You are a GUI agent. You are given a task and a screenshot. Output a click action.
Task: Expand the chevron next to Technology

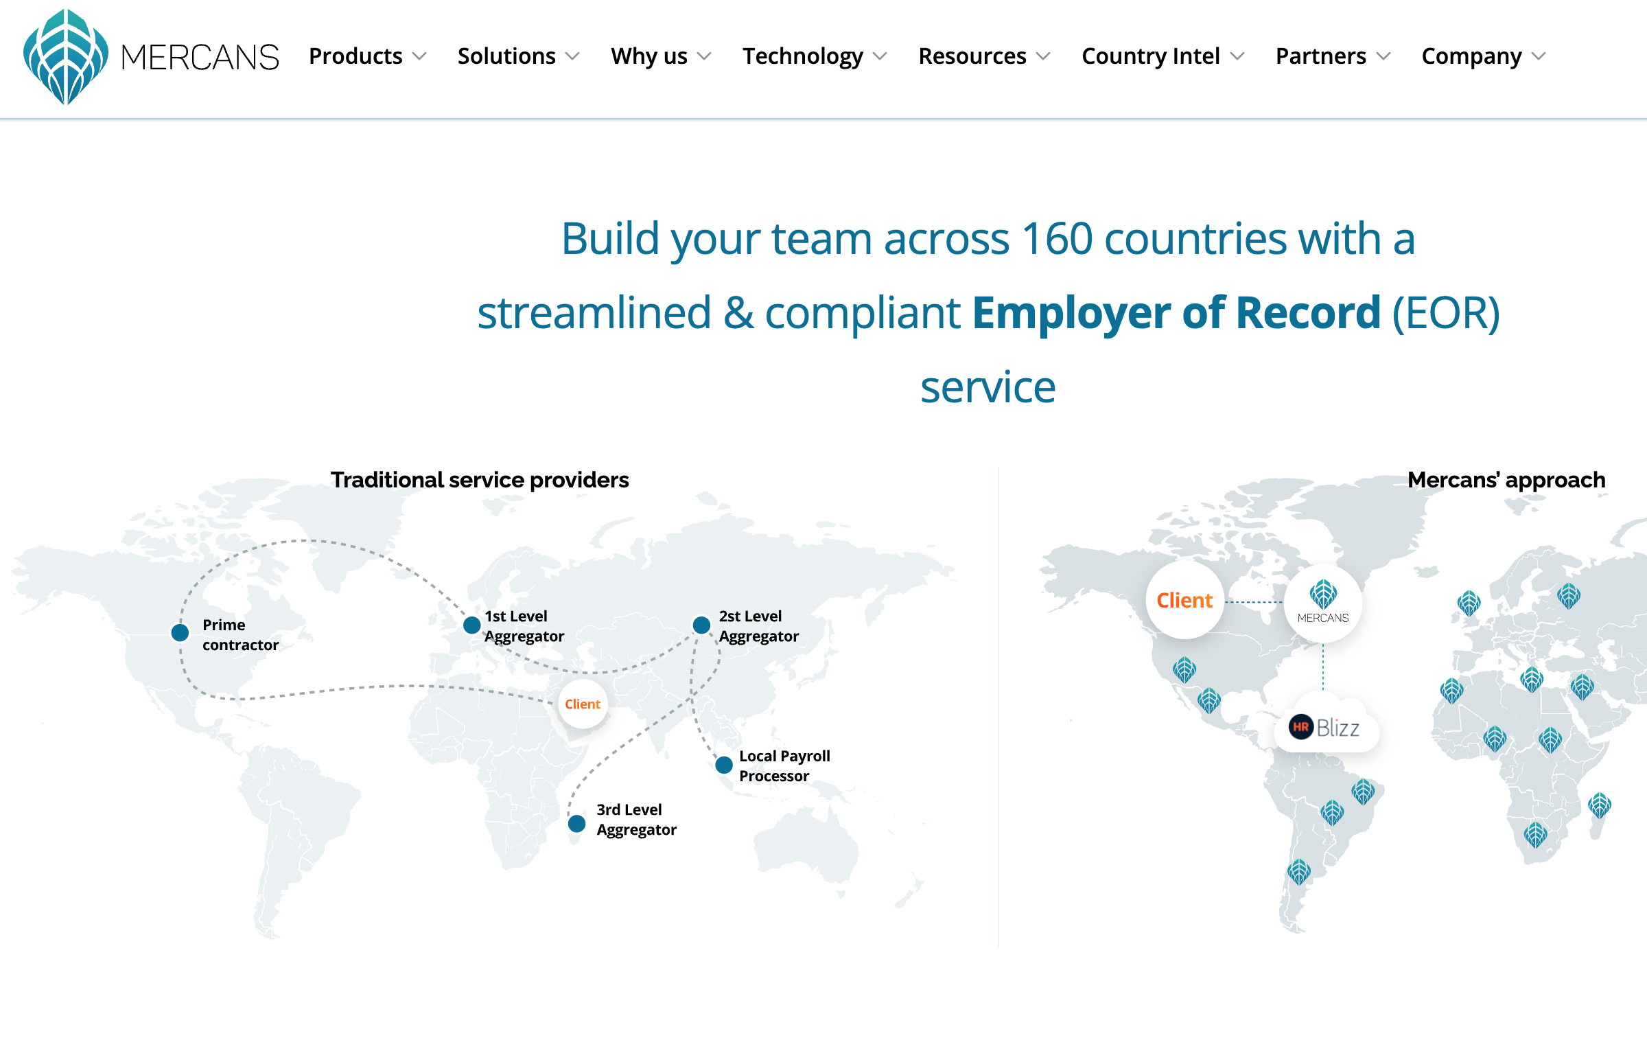pyautogui.click(x=880, y=56)
